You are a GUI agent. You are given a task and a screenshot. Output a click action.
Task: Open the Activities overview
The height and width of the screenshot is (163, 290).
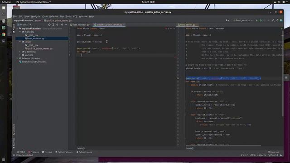pos(6,2)
